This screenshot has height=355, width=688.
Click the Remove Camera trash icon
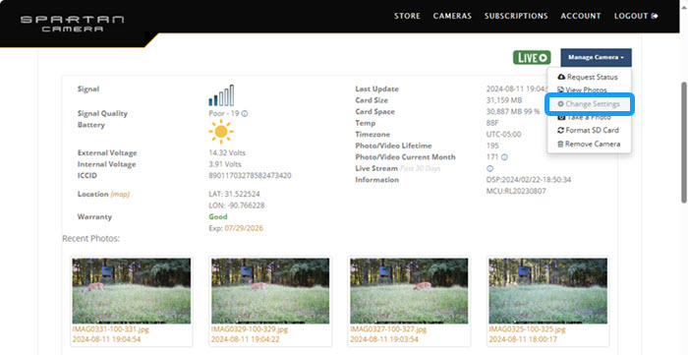coord(560,144)
